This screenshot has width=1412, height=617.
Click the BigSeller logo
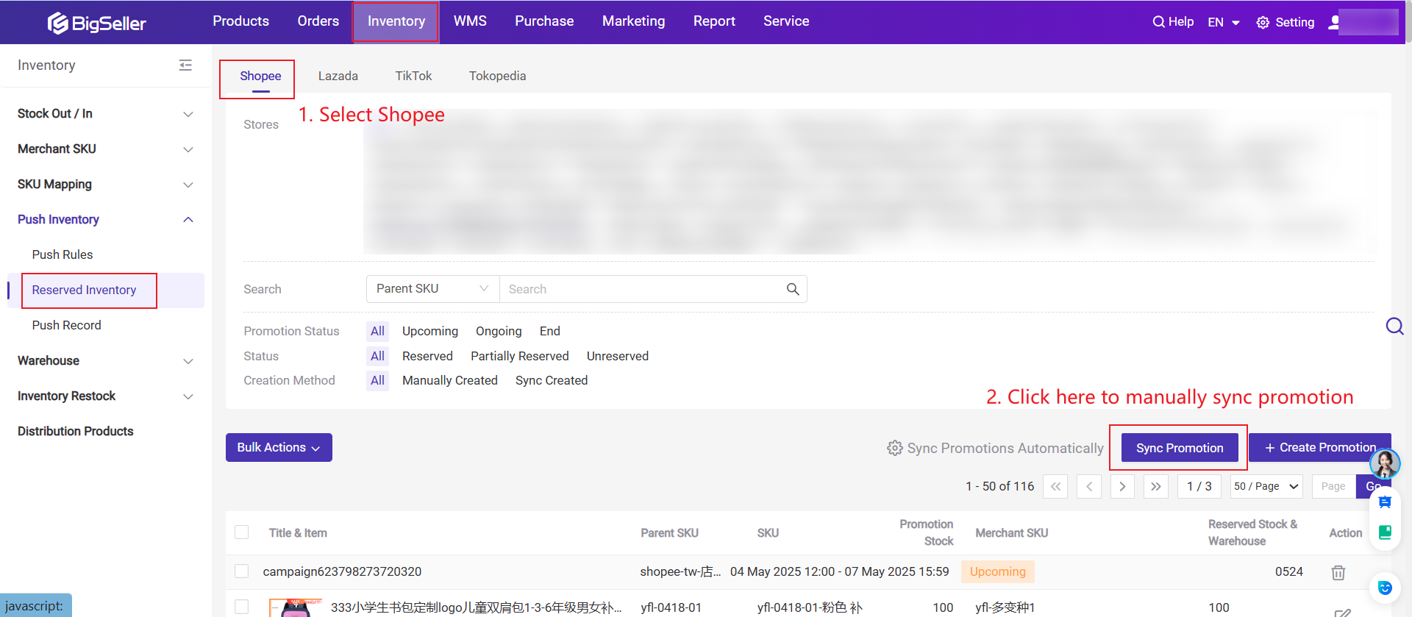[x=96, y=23]
